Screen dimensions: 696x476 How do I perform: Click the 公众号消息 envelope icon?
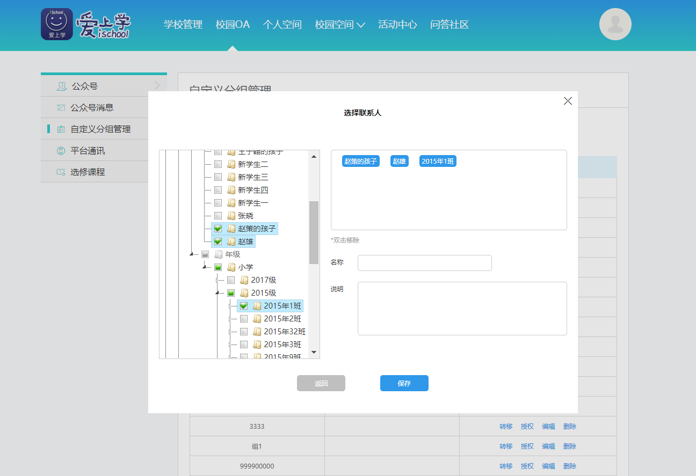click(x=61, y=108)
